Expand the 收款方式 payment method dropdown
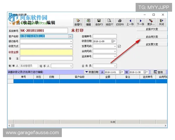This screenshot has height=140, width=175. click(x=71, y=46)
